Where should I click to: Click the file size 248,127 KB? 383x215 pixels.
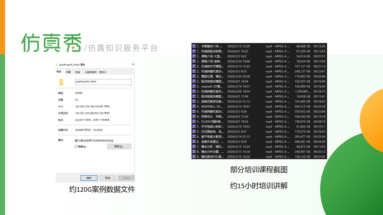(302, 71)
